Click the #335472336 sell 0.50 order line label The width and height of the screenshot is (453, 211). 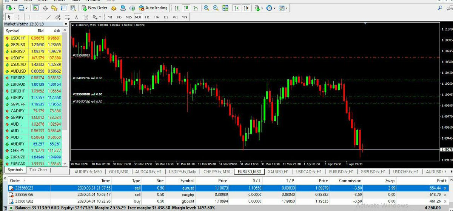88,102
